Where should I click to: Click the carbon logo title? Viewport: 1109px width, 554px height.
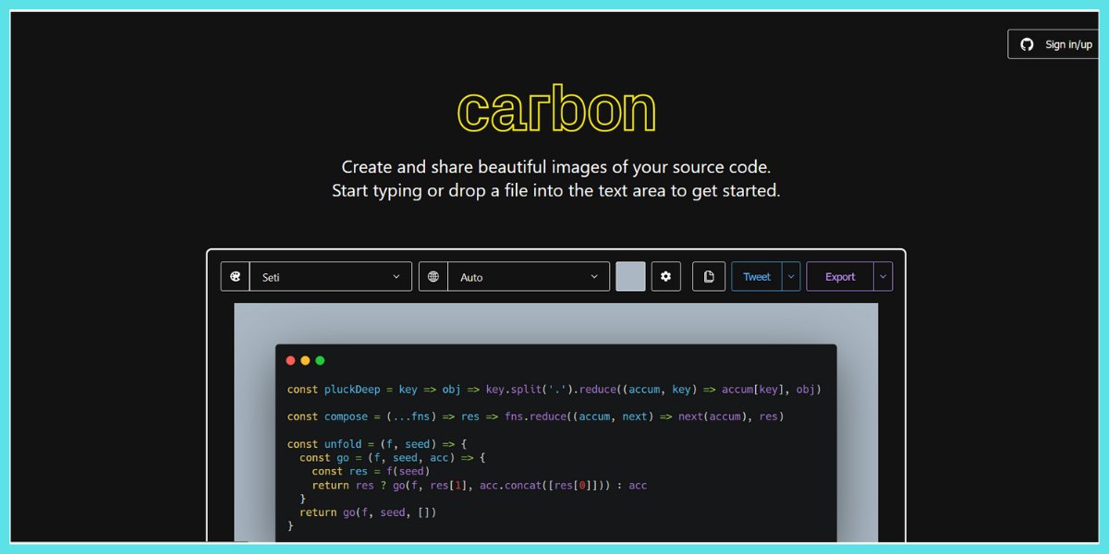tap(556, 110)
